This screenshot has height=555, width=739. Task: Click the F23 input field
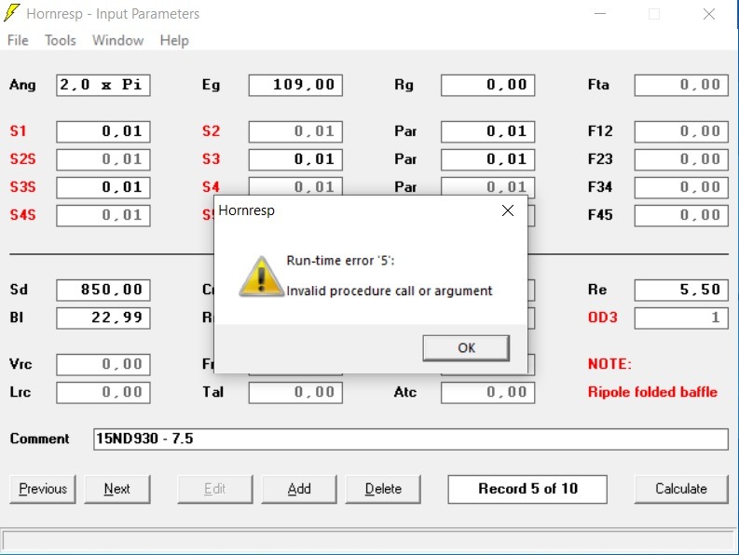pos(681,159)
